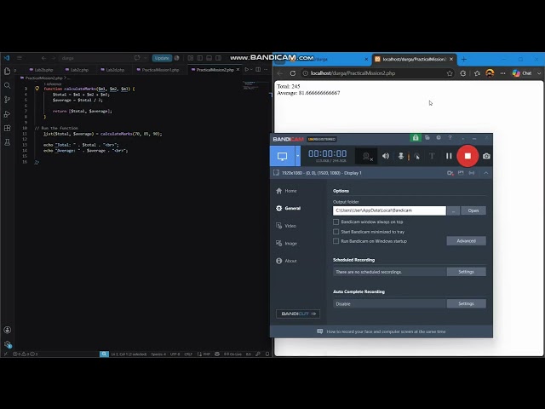Enable Bandicam window always on top
The image size is (545, 409).
click(336, 222)
